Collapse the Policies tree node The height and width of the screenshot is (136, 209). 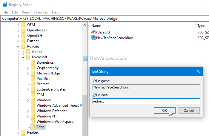(x=19, y=46)
